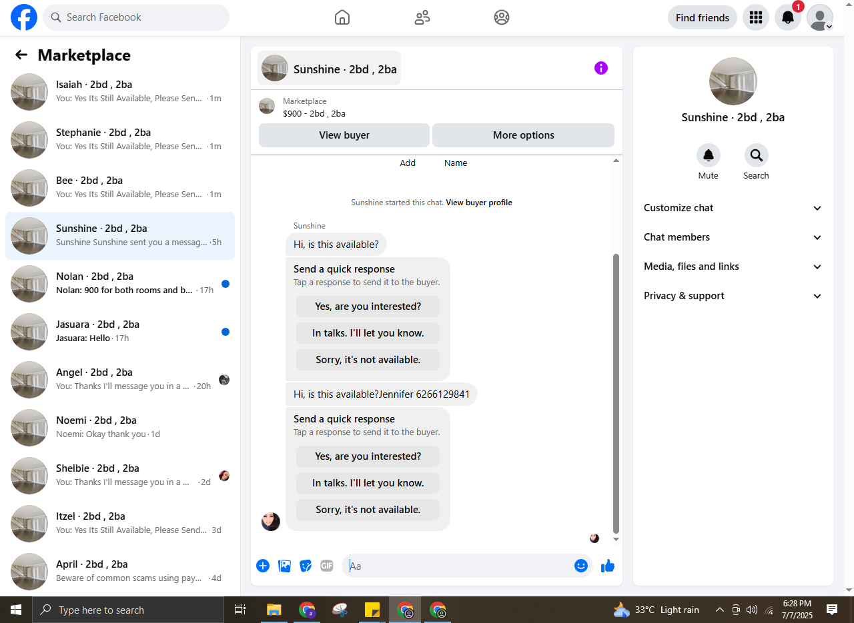This screenshot has width=854, height=623.
Task: Send a thumbs-up like
Action: point(608,566)
